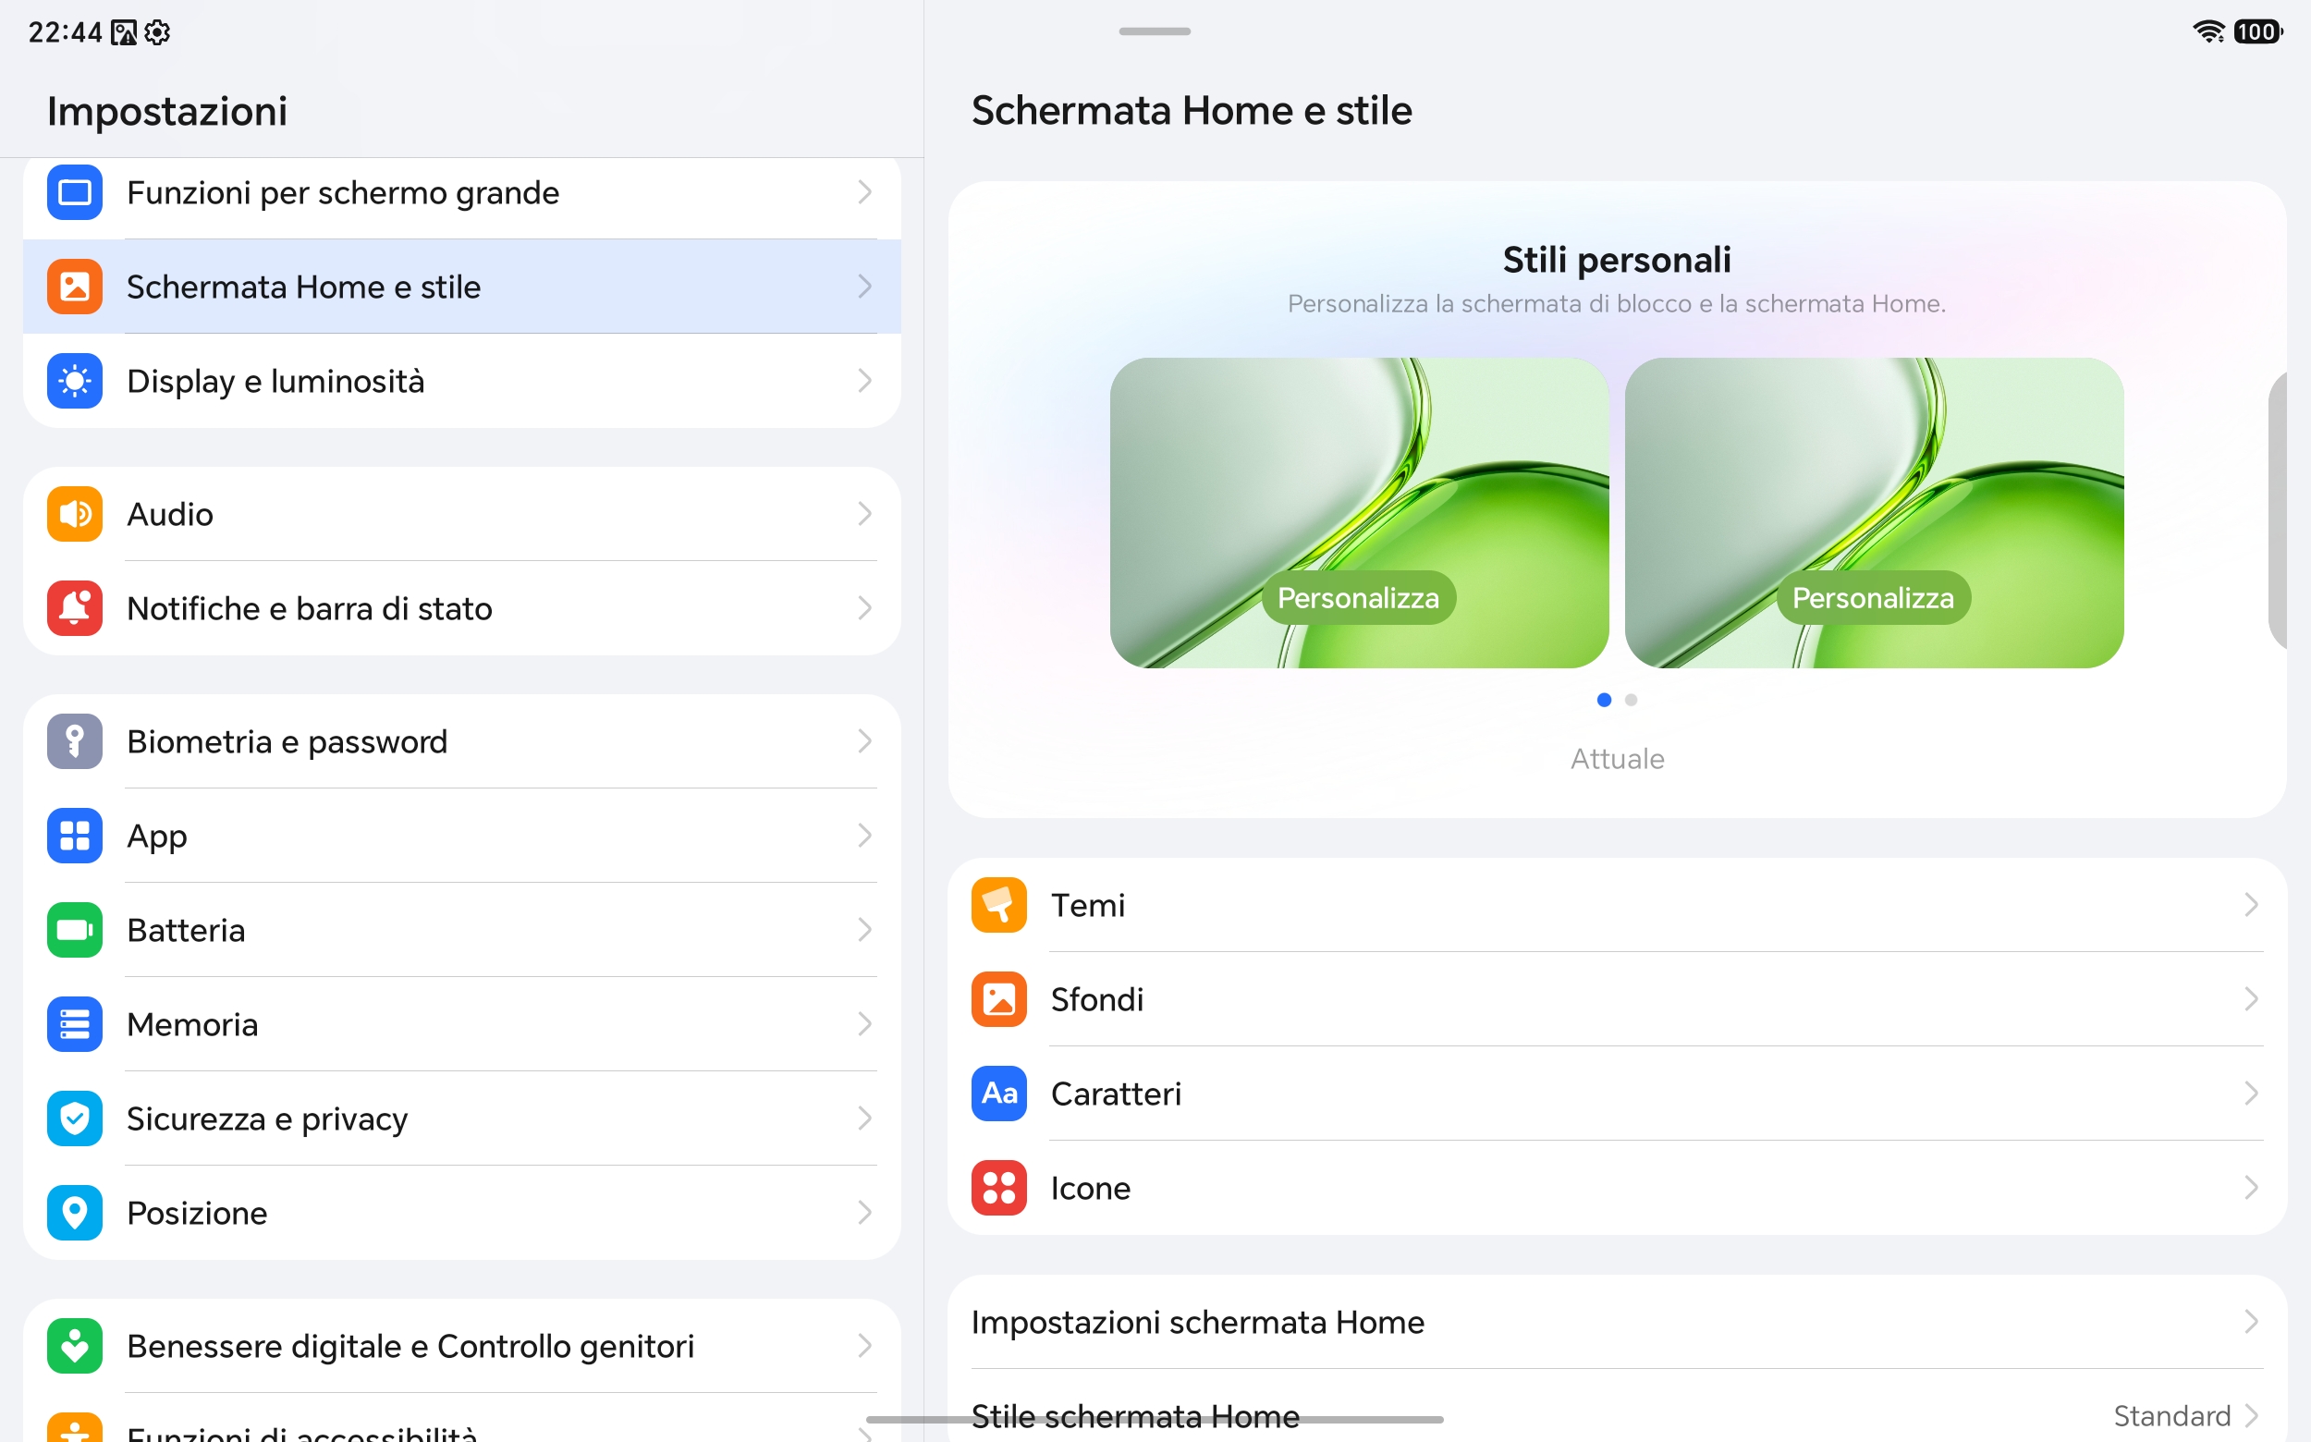This screenshot has height=1442, width=2311.
Task: Open Display e luminosità settings
Action: click(461, 382)
